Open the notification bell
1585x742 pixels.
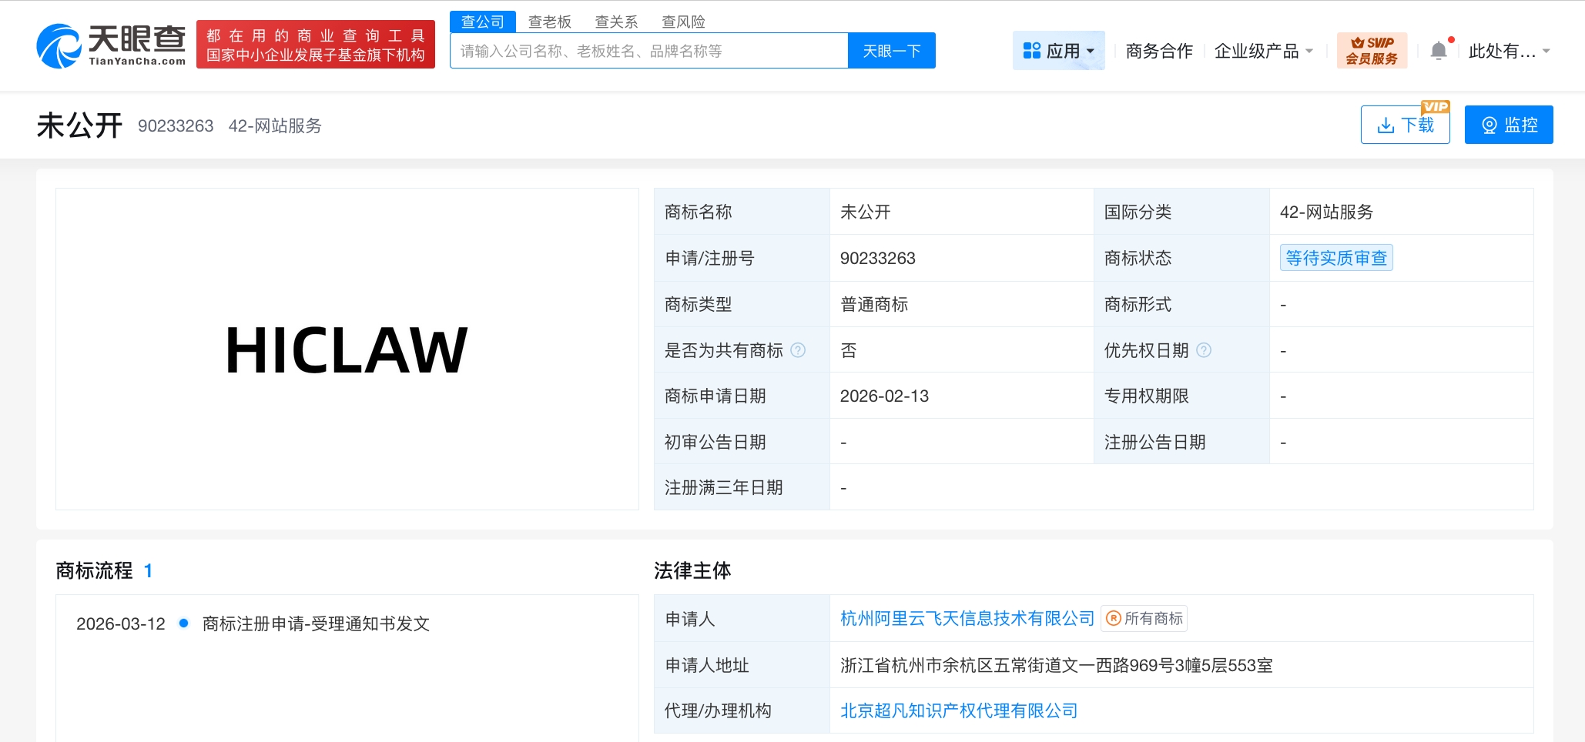(x=1439, y=50)
